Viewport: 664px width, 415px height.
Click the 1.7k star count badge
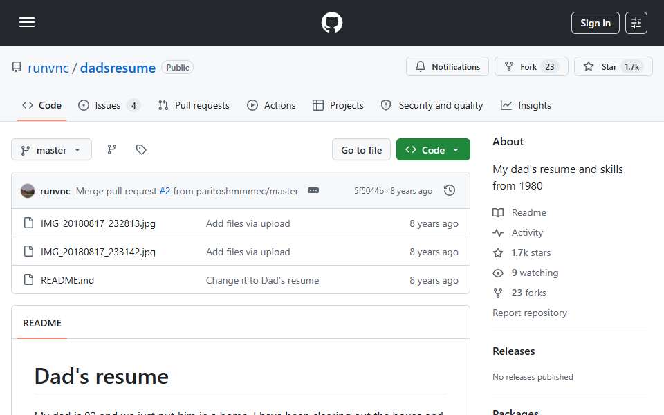coord(631,67)
